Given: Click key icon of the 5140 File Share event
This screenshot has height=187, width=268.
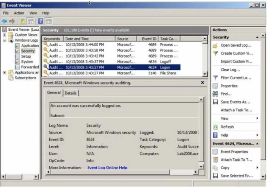Looking at the screenshot, I should pos(46,73).
